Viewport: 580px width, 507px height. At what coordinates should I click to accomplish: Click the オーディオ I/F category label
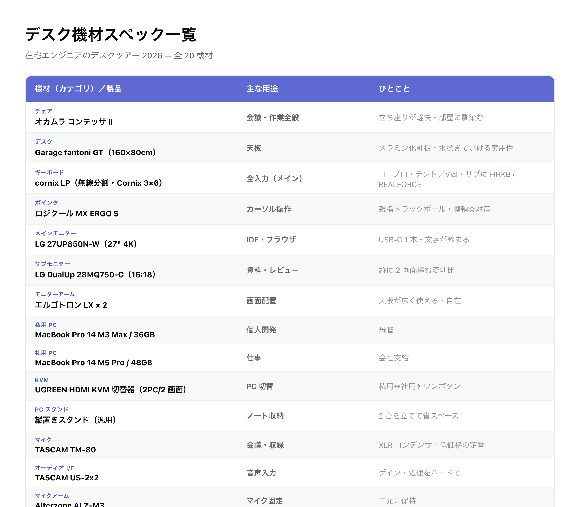pos(54,468)
